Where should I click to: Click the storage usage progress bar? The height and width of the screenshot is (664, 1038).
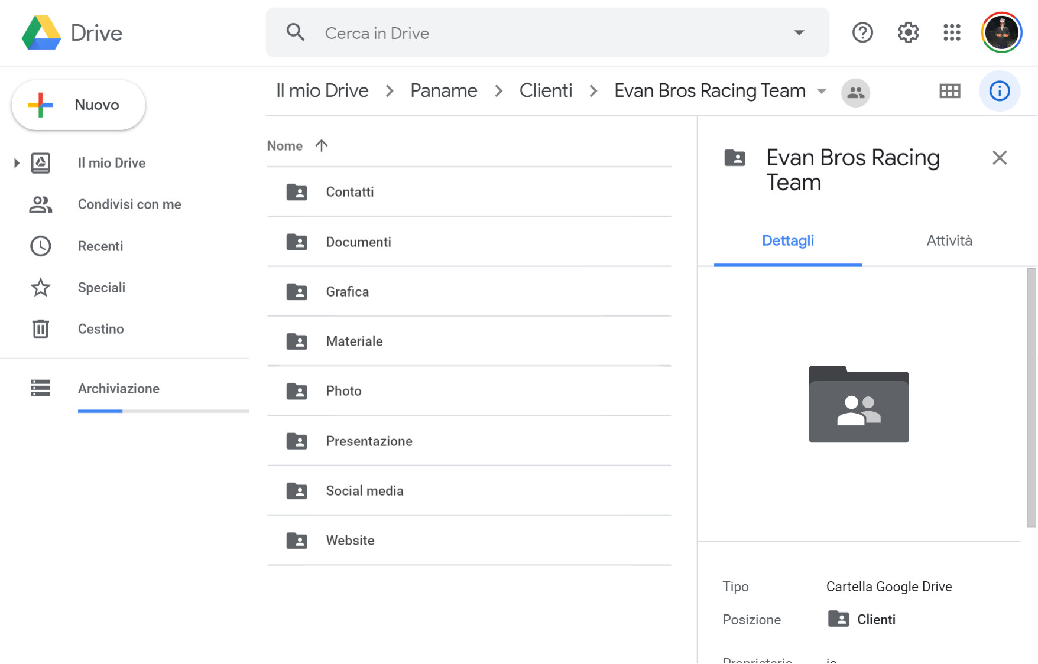pos(163,411)
